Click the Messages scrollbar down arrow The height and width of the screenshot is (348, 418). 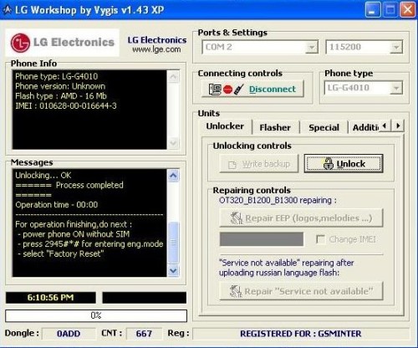point(173,270)
